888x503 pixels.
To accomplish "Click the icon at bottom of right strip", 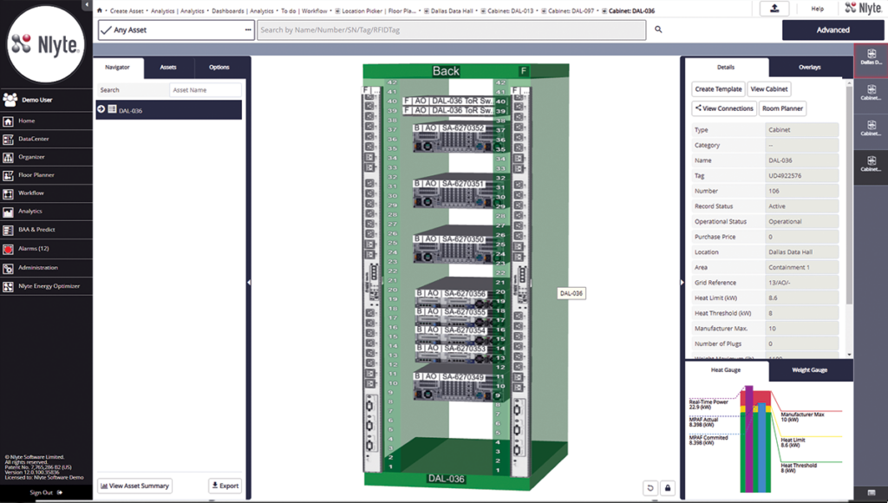I will pyautogui.click(x=871, y=493).
